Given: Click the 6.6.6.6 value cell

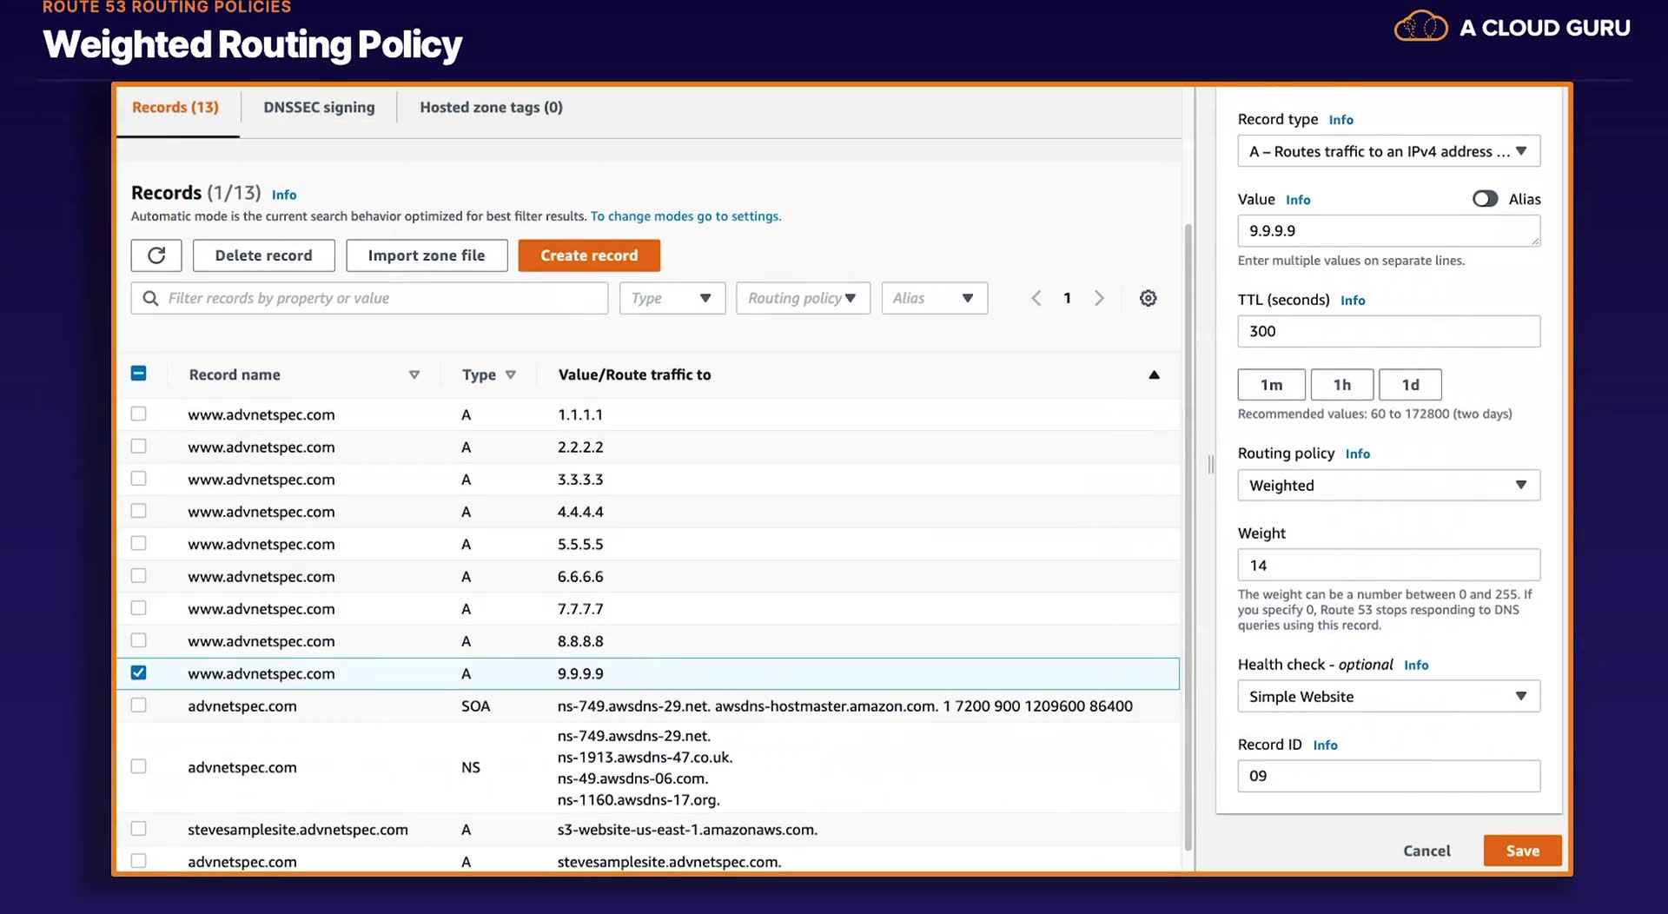Looking at the screenshot, I should coord(580,577).
